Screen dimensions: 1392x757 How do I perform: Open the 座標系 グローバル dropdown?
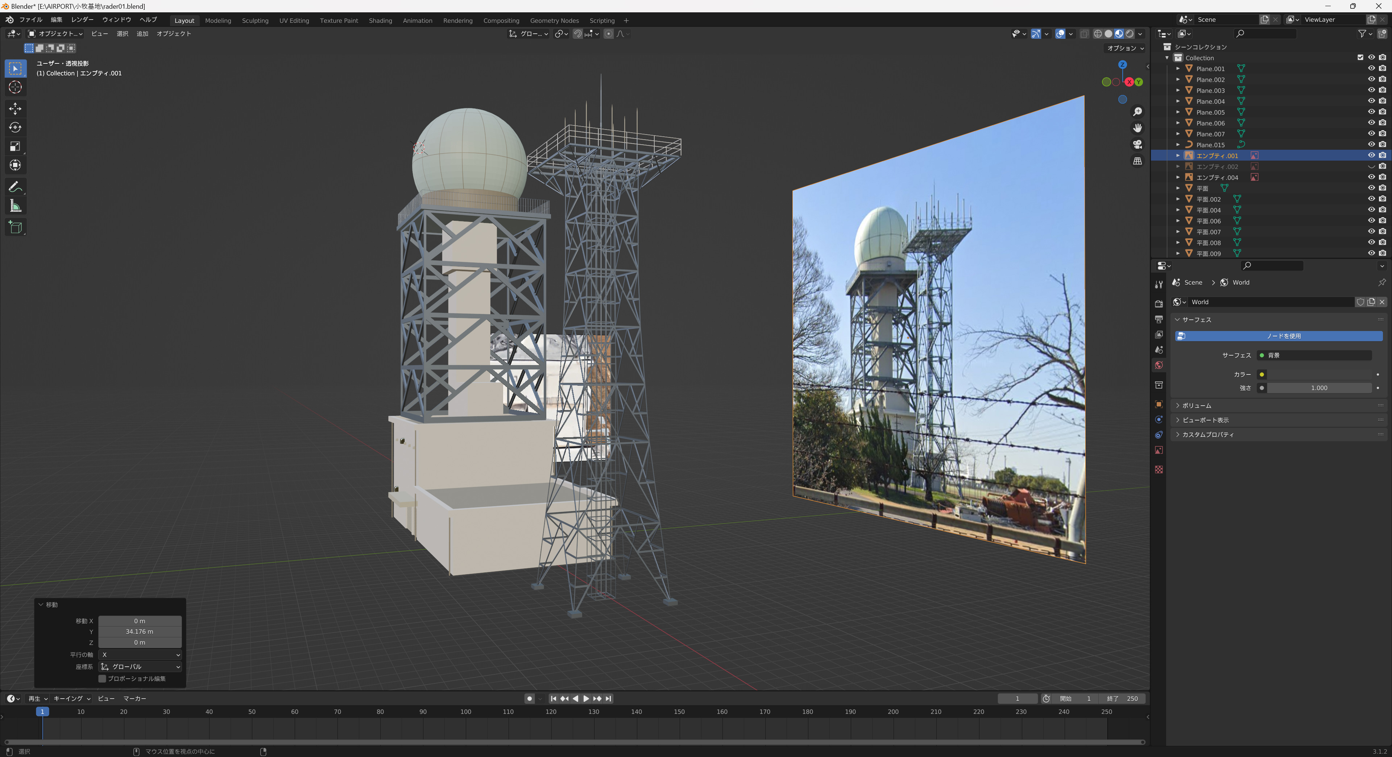pos(140,667)
